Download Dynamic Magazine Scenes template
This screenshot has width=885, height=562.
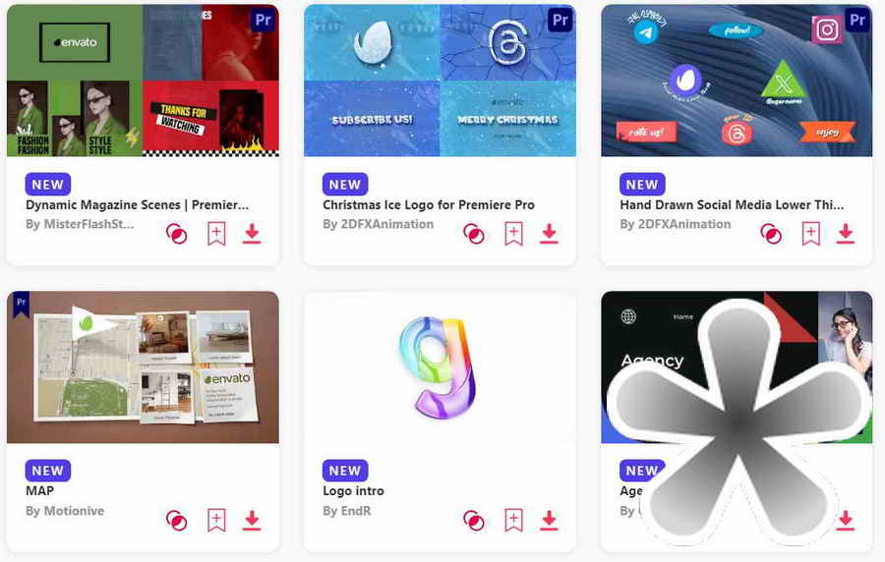pyautogui.click(x=252, y=234)
